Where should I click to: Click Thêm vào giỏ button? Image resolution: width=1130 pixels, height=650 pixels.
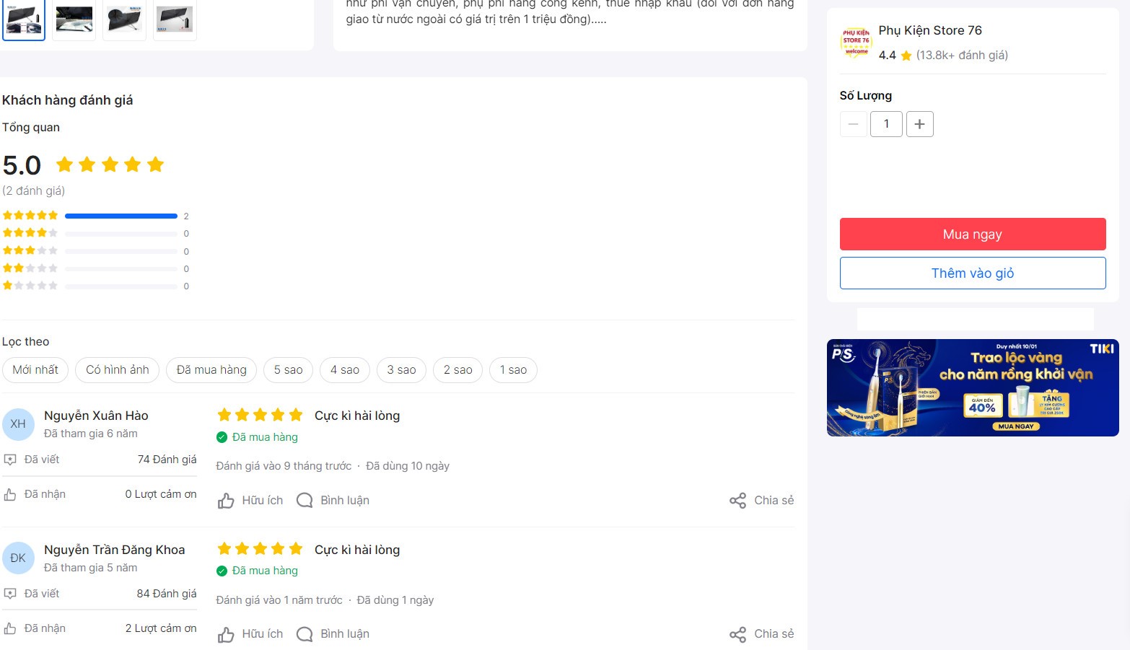pyautogui.click(x=973, y=273)
